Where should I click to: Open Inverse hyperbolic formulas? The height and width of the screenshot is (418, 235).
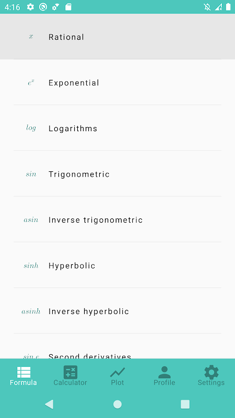coord(118,311)
